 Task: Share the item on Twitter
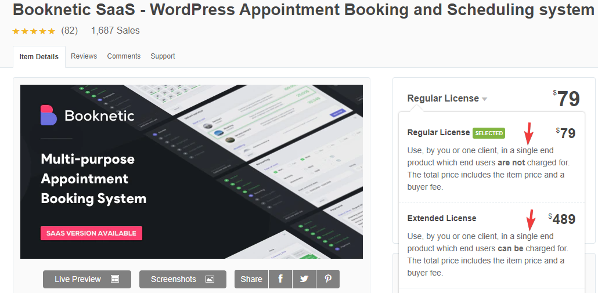tap(304, 279)
